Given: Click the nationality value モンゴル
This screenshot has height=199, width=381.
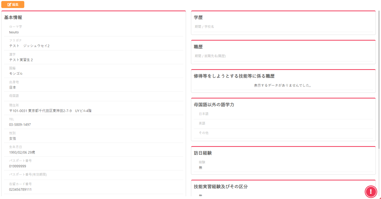Looking at the screenshot, I should pos(16,74).
